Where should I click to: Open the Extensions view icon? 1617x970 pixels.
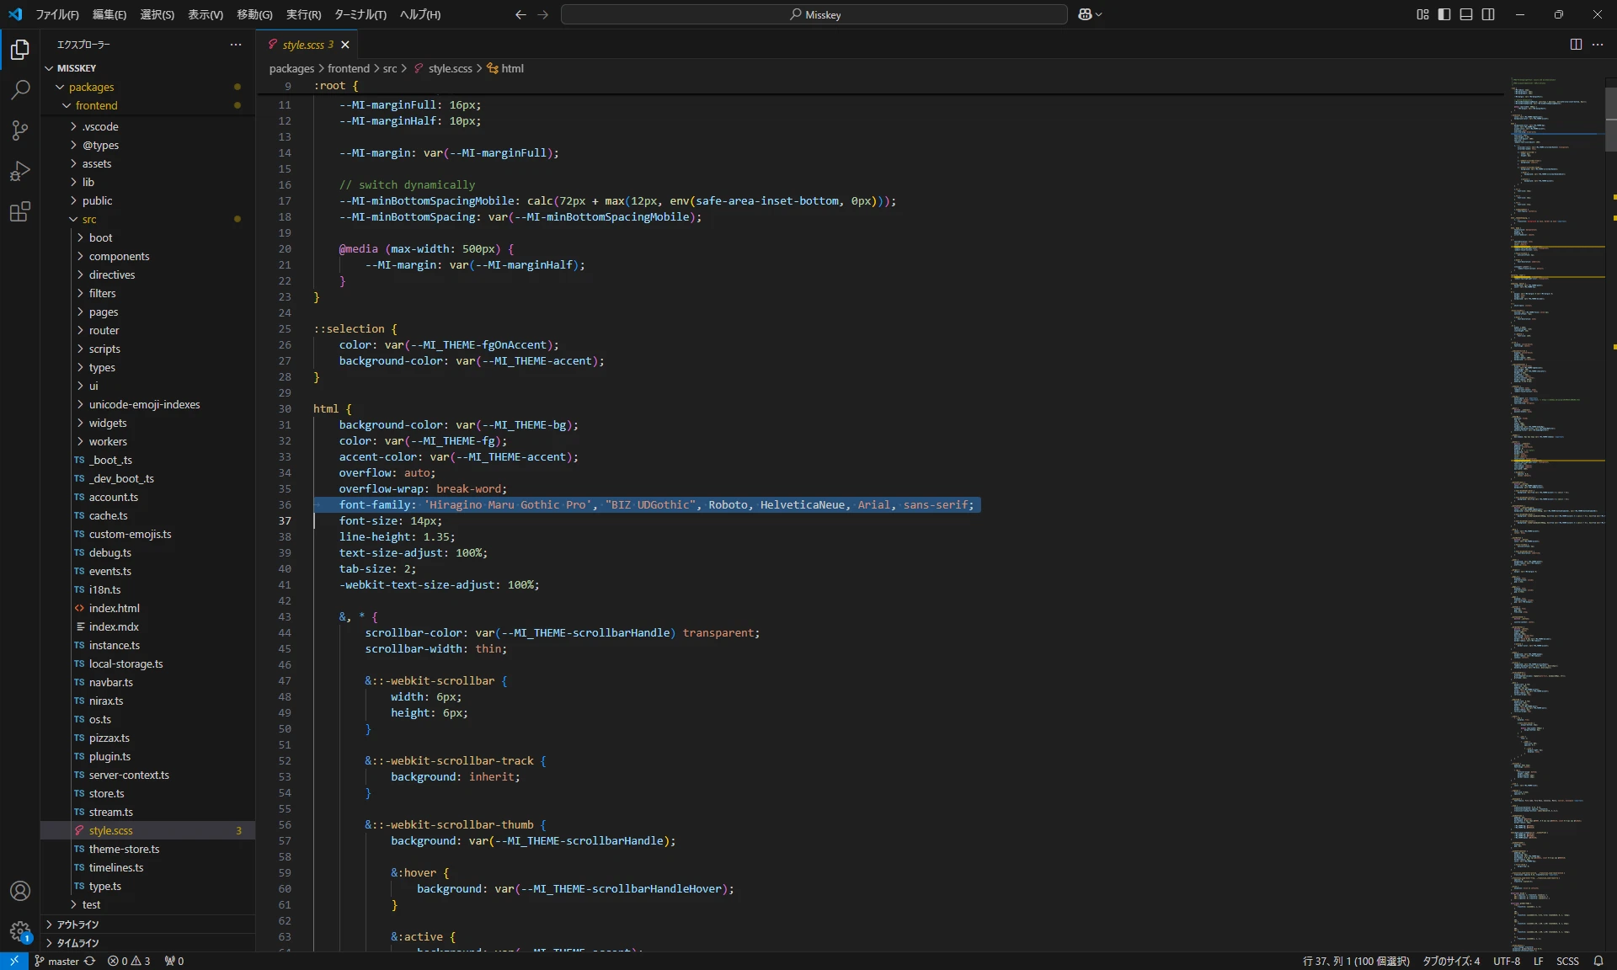(x=19, y=212)
